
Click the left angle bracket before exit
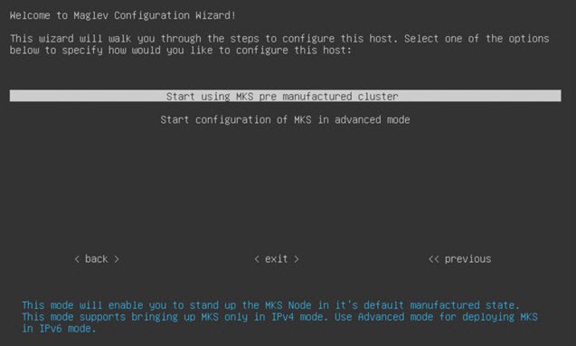(x=257, y=259)
